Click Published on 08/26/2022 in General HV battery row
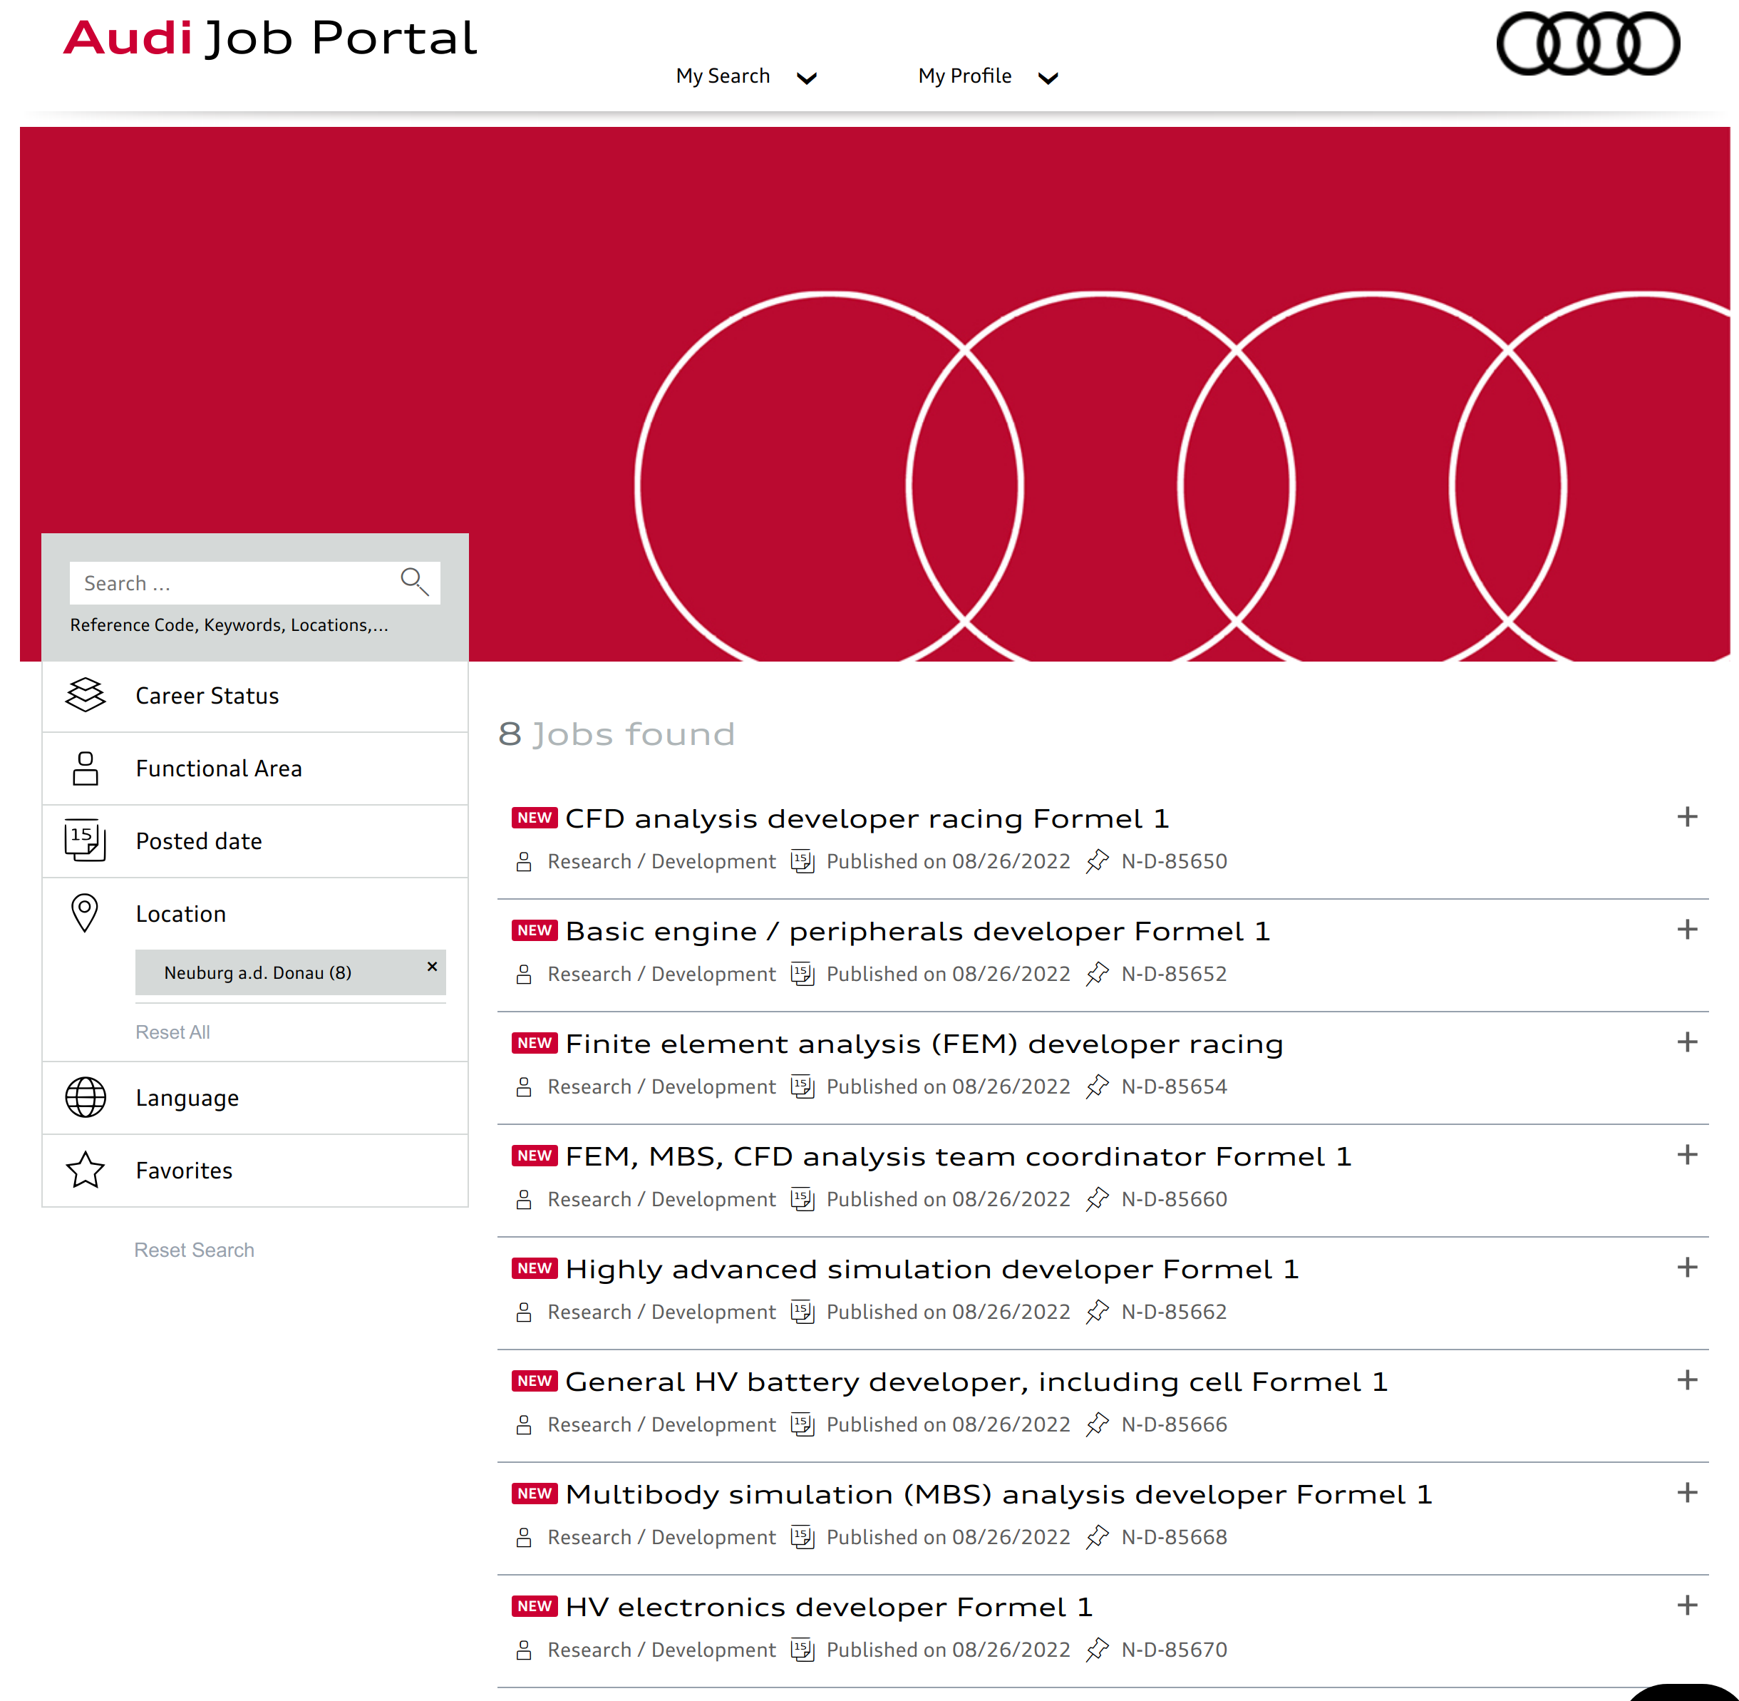This screenshot has height=1701, width=1739. click(948, 1424)
